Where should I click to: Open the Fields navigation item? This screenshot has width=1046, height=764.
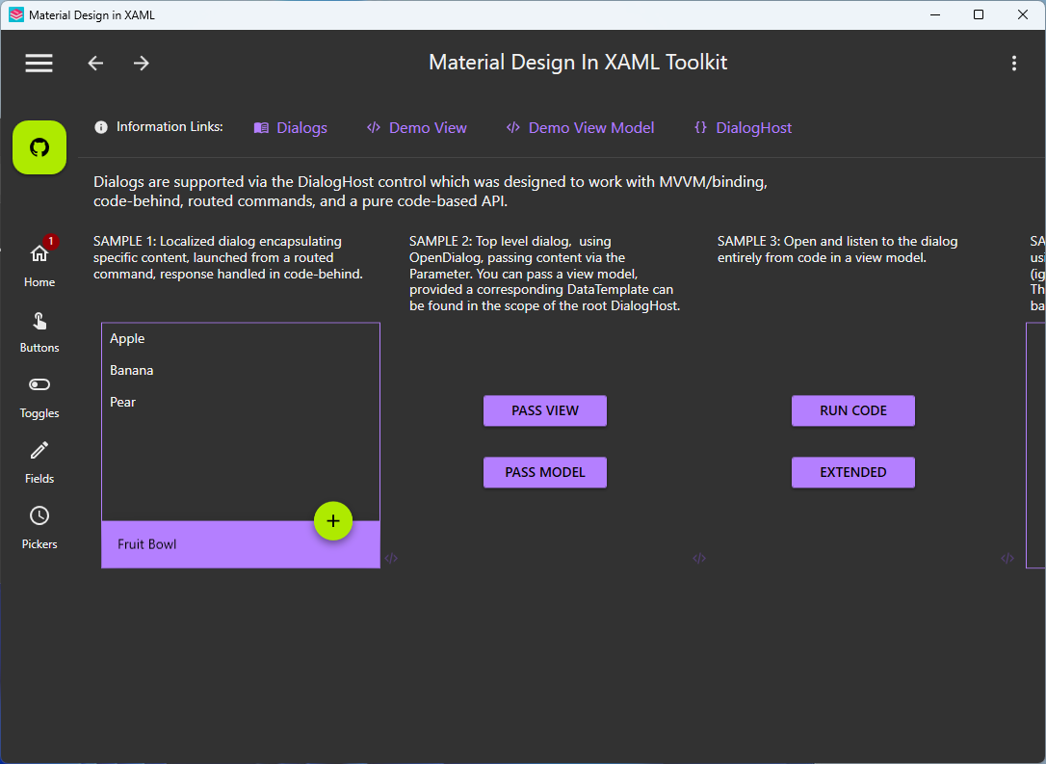pos(39,462)
